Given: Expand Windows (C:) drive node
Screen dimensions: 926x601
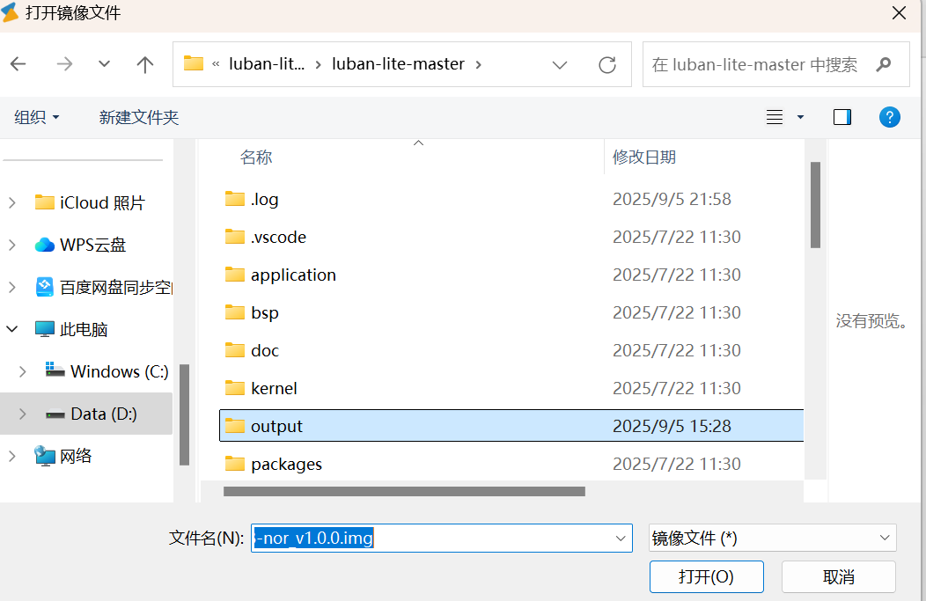Looking at the screenshot, I should 22,371.
